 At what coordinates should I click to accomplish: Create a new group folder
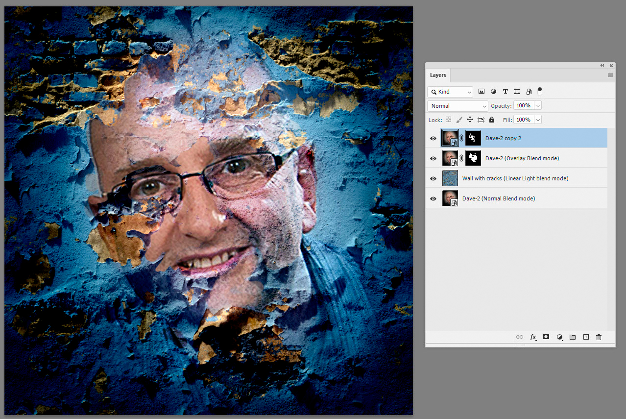tap(573, 337)
